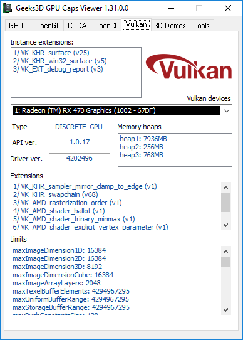
Task: Close the GPU Caps Viewer window
Action: click(x=228, y=8)
